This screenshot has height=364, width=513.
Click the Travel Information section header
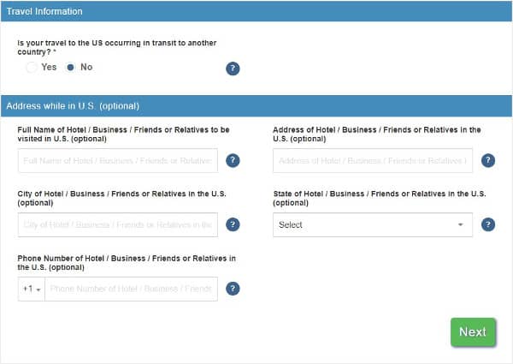click(x=44, y=11)
